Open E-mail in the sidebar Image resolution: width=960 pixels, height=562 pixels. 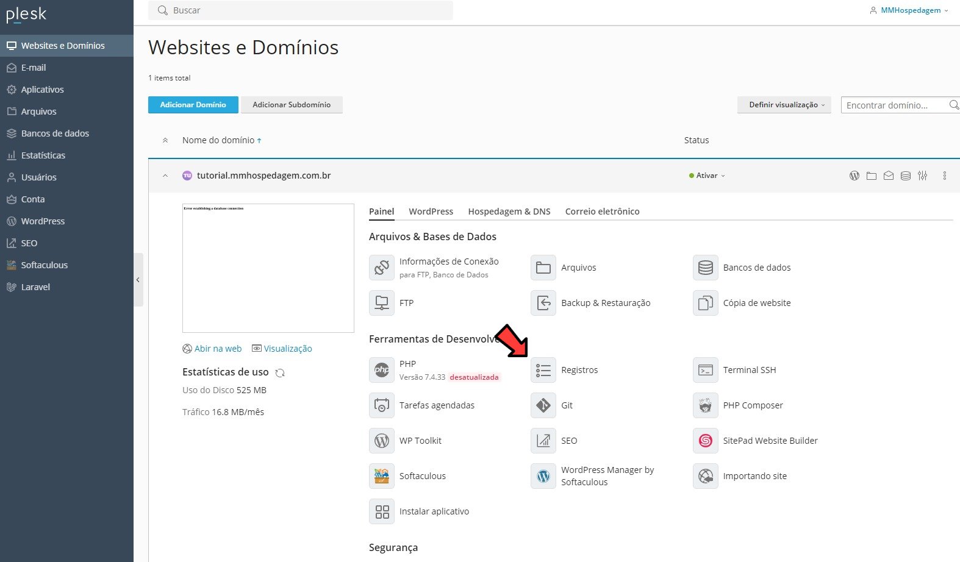[x=66, y=68]
